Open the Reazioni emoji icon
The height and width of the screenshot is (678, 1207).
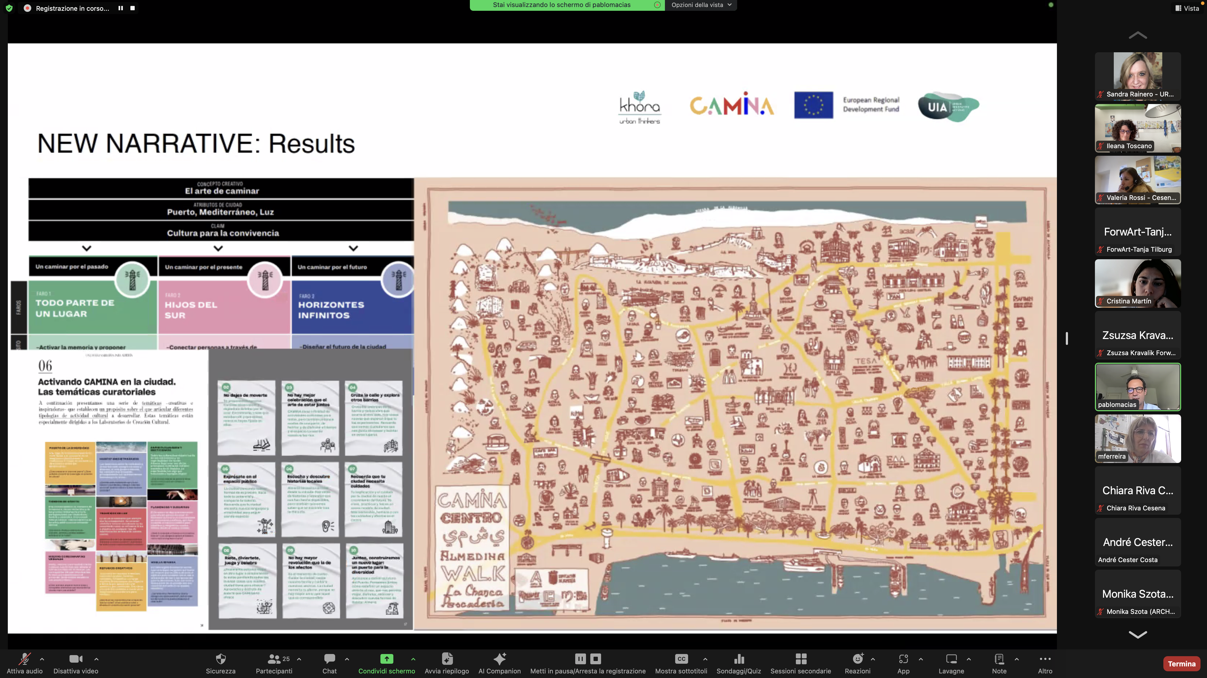pyautogui.click(x=858, y=659)
